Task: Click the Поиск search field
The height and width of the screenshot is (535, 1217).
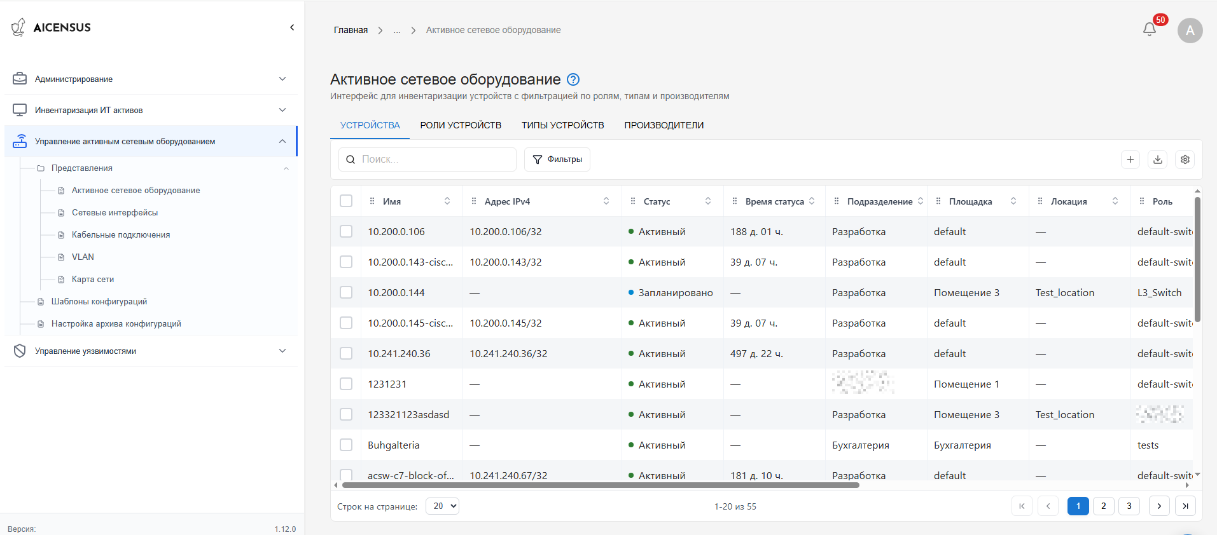Action: [x=427, y=159]
